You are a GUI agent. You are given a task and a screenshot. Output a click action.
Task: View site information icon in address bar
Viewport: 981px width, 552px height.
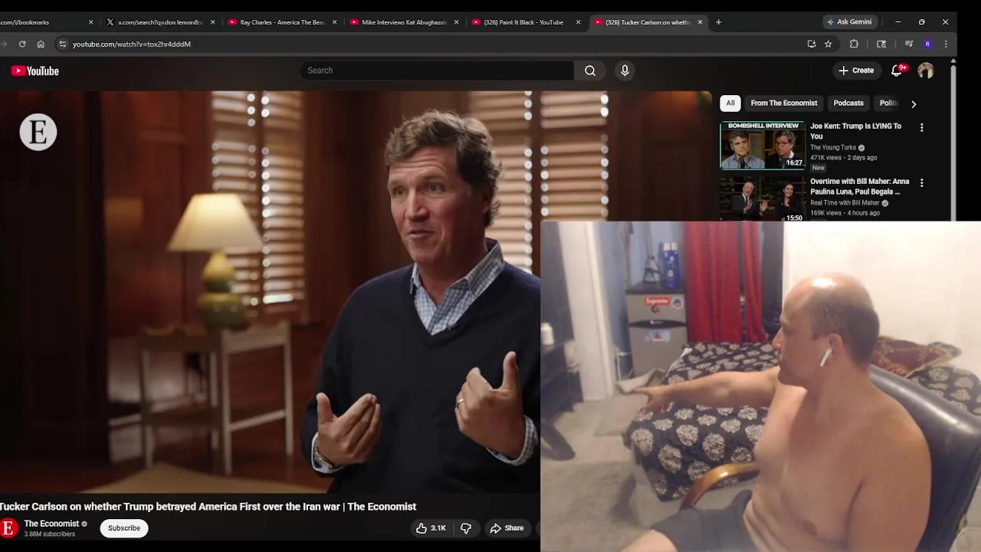[63, 44]
